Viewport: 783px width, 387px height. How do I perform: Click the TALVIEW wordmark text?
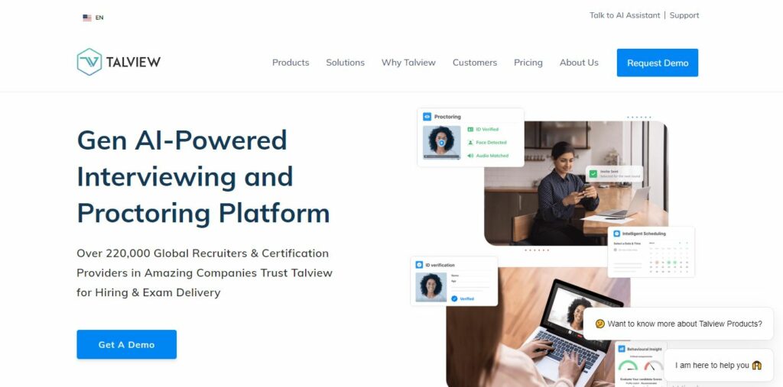pos(133,63)
